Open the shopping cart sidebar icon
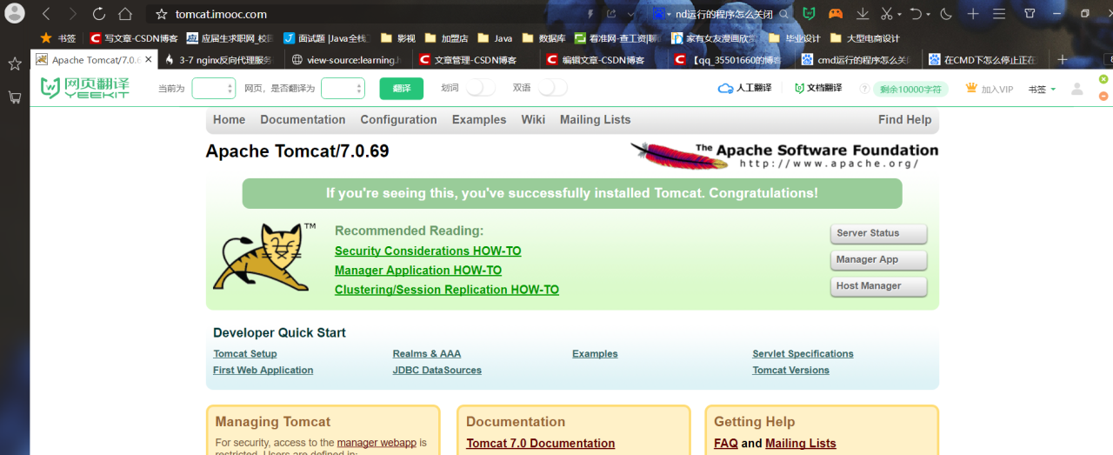This screenshot has width=1113, height=455. tap(14, 97)
